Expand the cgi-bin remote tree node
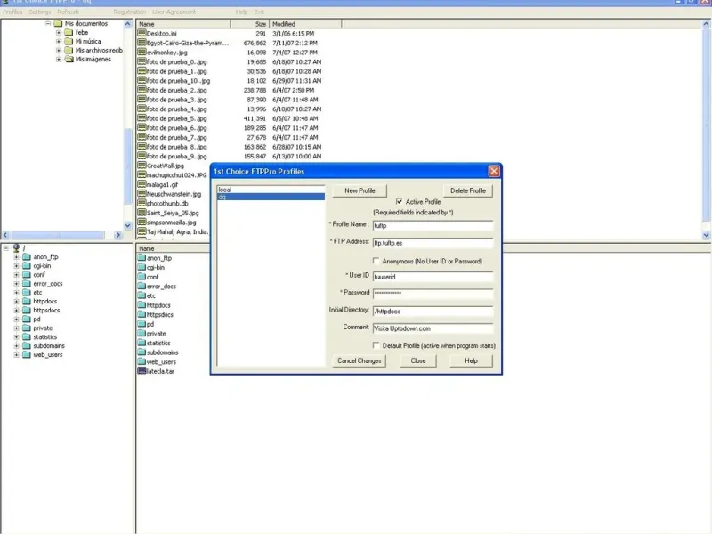The width and height of the screenshot is (712, 534). [x=16, y=266]
